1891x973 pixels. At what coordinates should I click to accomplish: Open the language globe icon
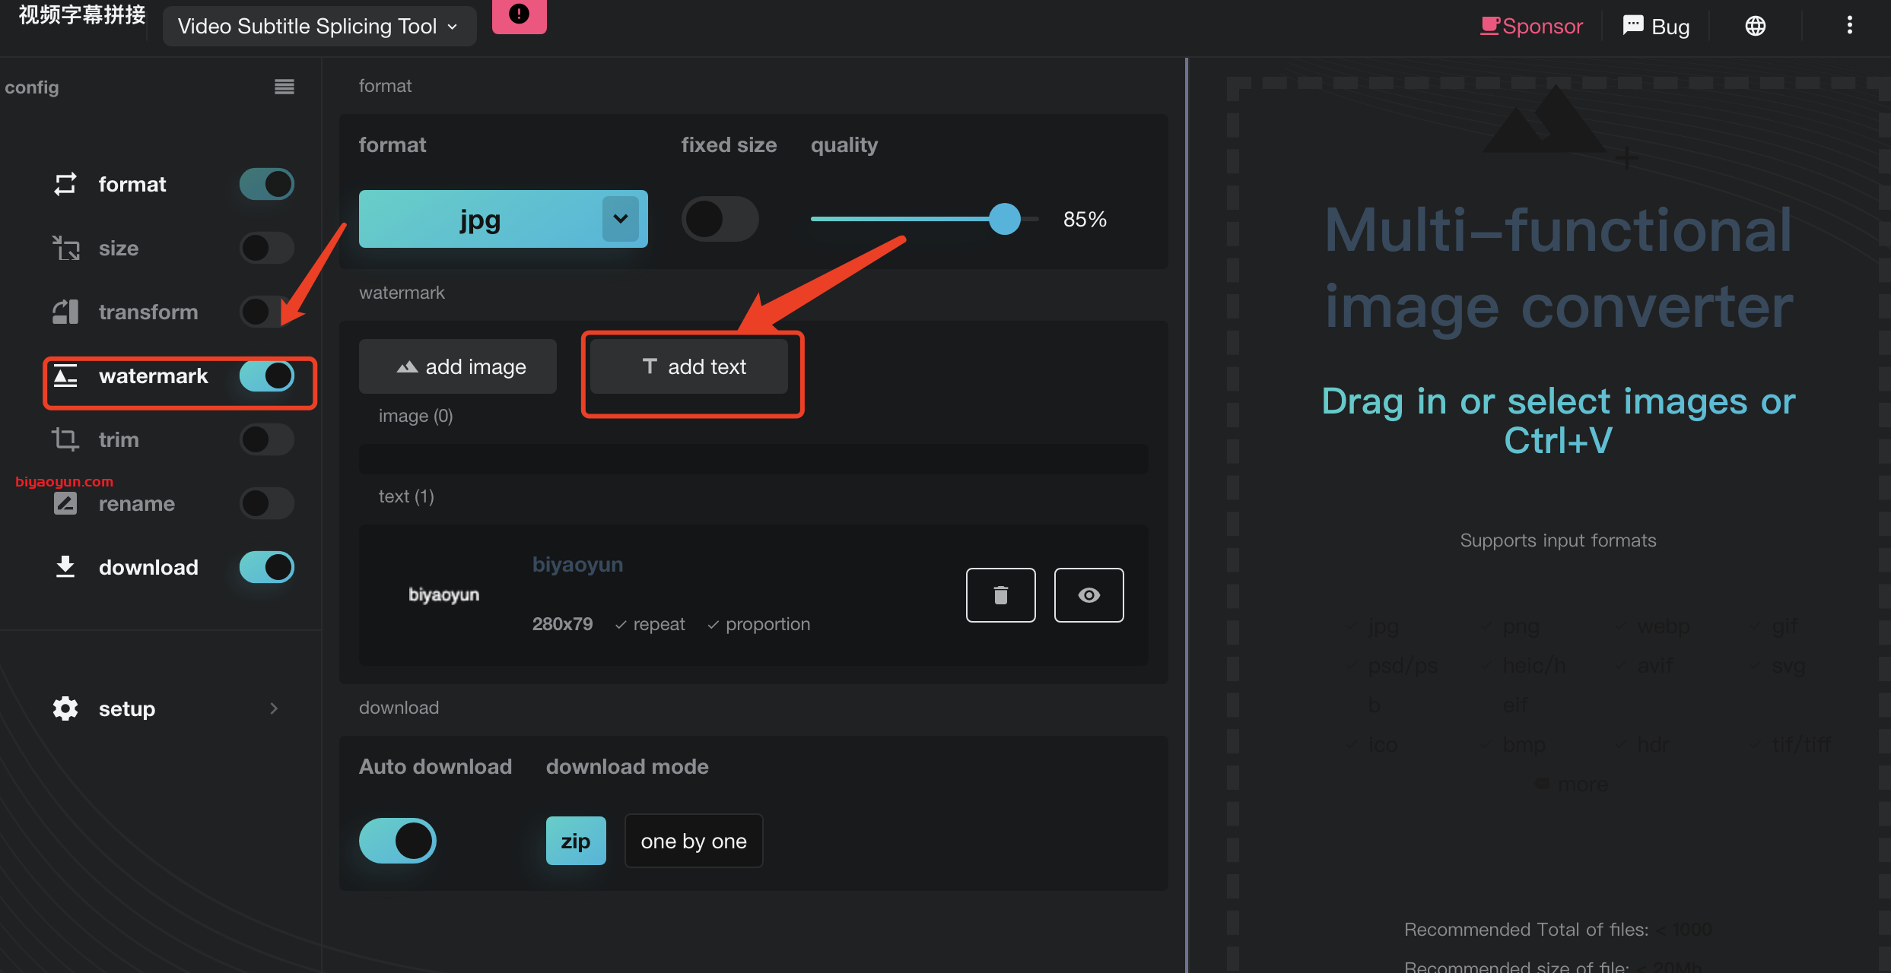(x=1755, y=26)
